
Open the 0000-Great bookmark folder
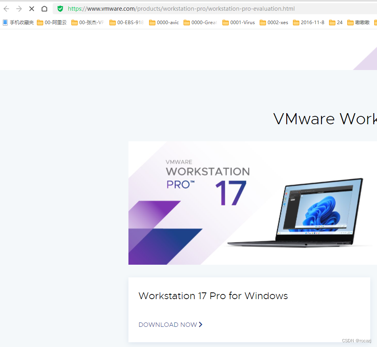pos(200,23)
